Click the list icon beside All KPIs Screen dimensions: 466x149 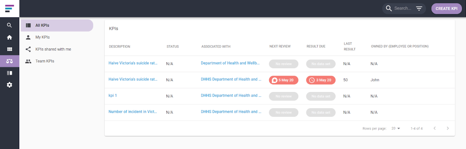pyautogui.click(x=28, y=25)
